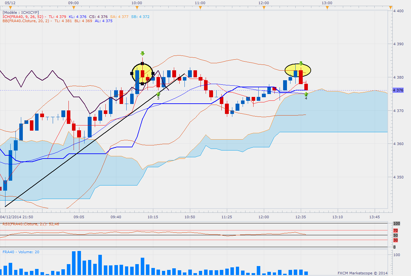
Task: Click the 4 370 price axis label
Action: point(399,111)
